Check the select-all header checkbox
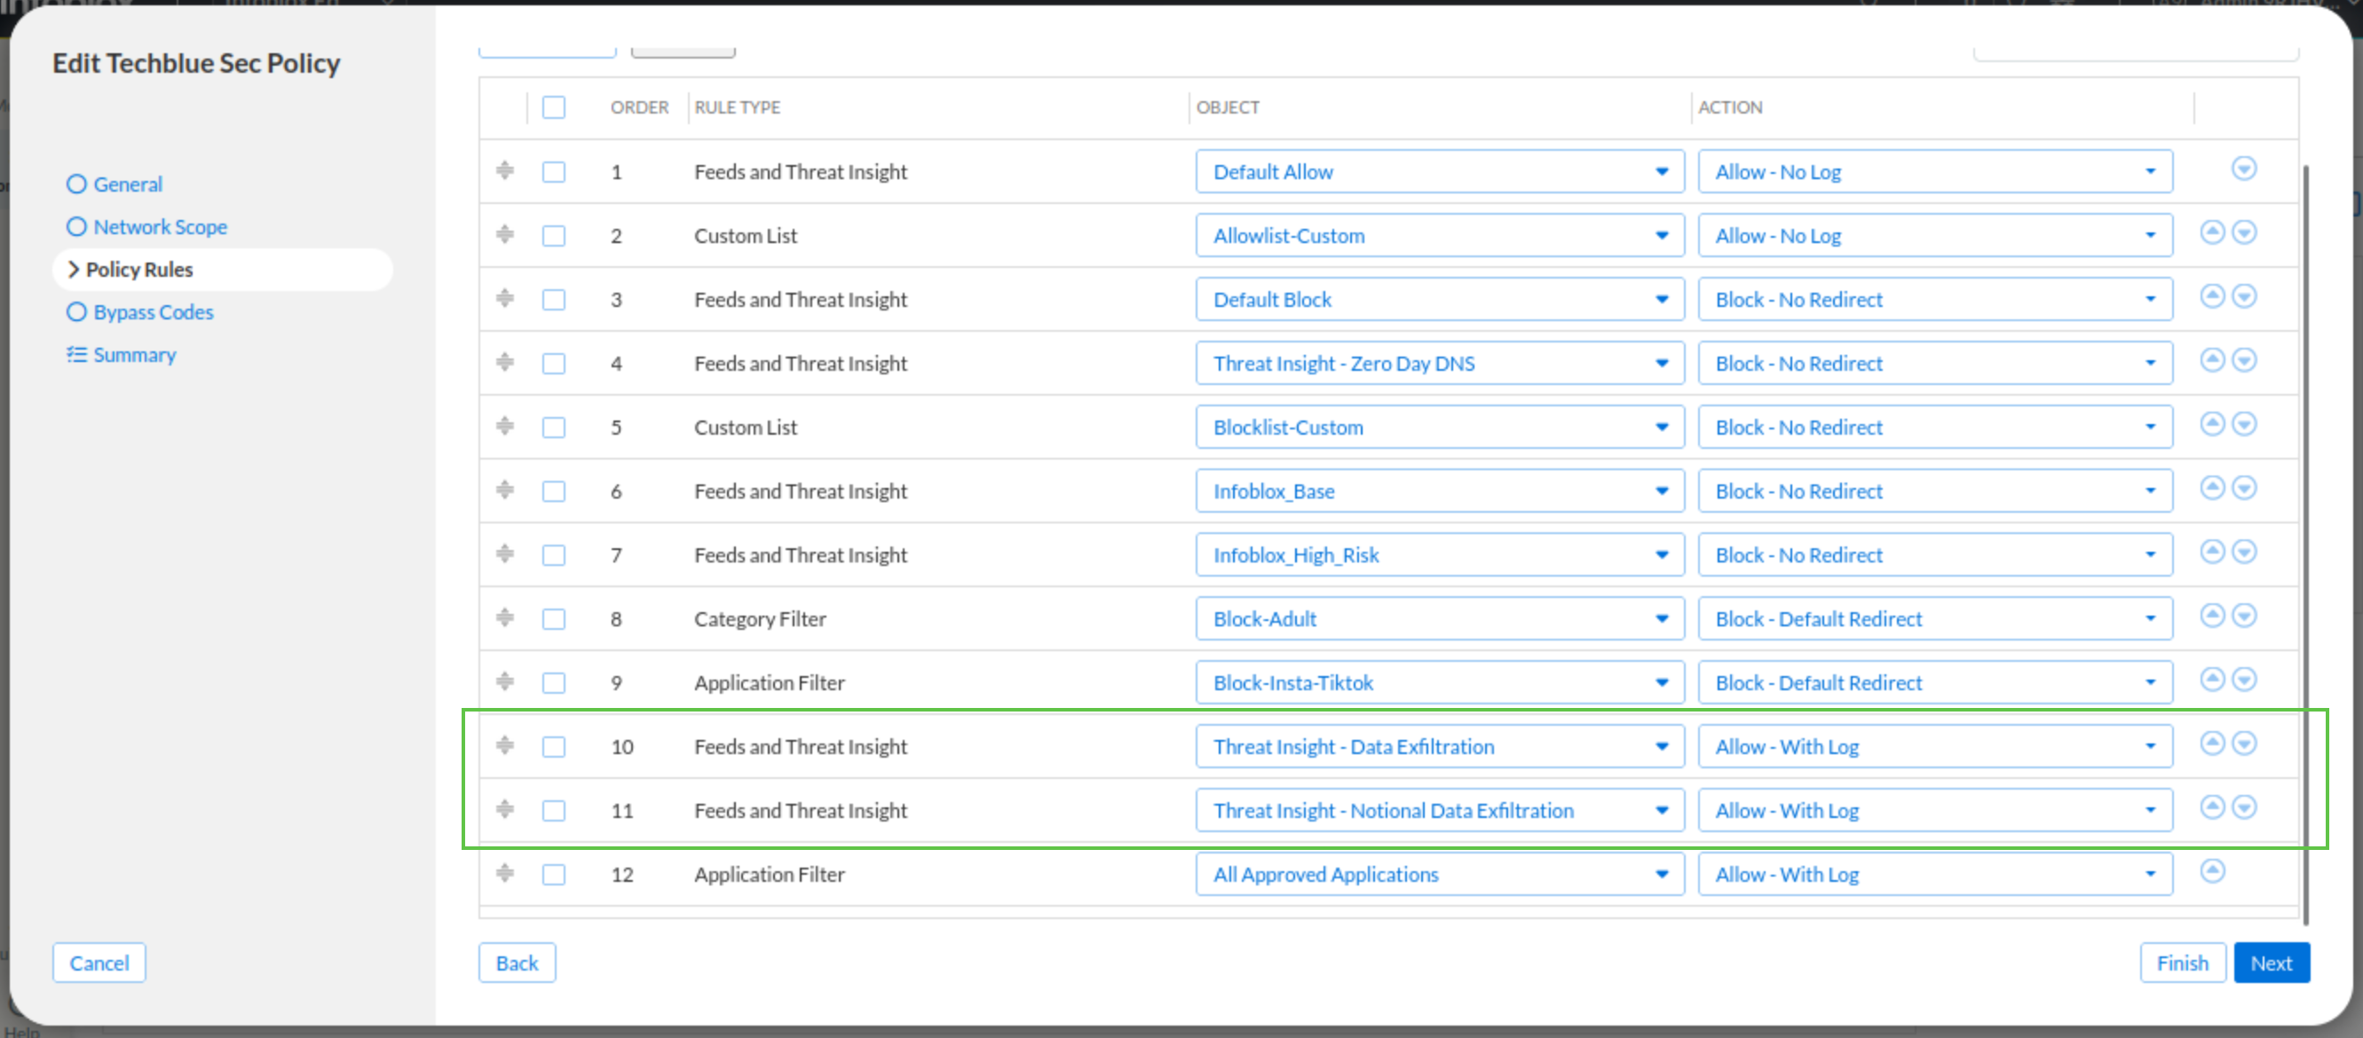The image size is (2363, 1038). click(553, 107)
